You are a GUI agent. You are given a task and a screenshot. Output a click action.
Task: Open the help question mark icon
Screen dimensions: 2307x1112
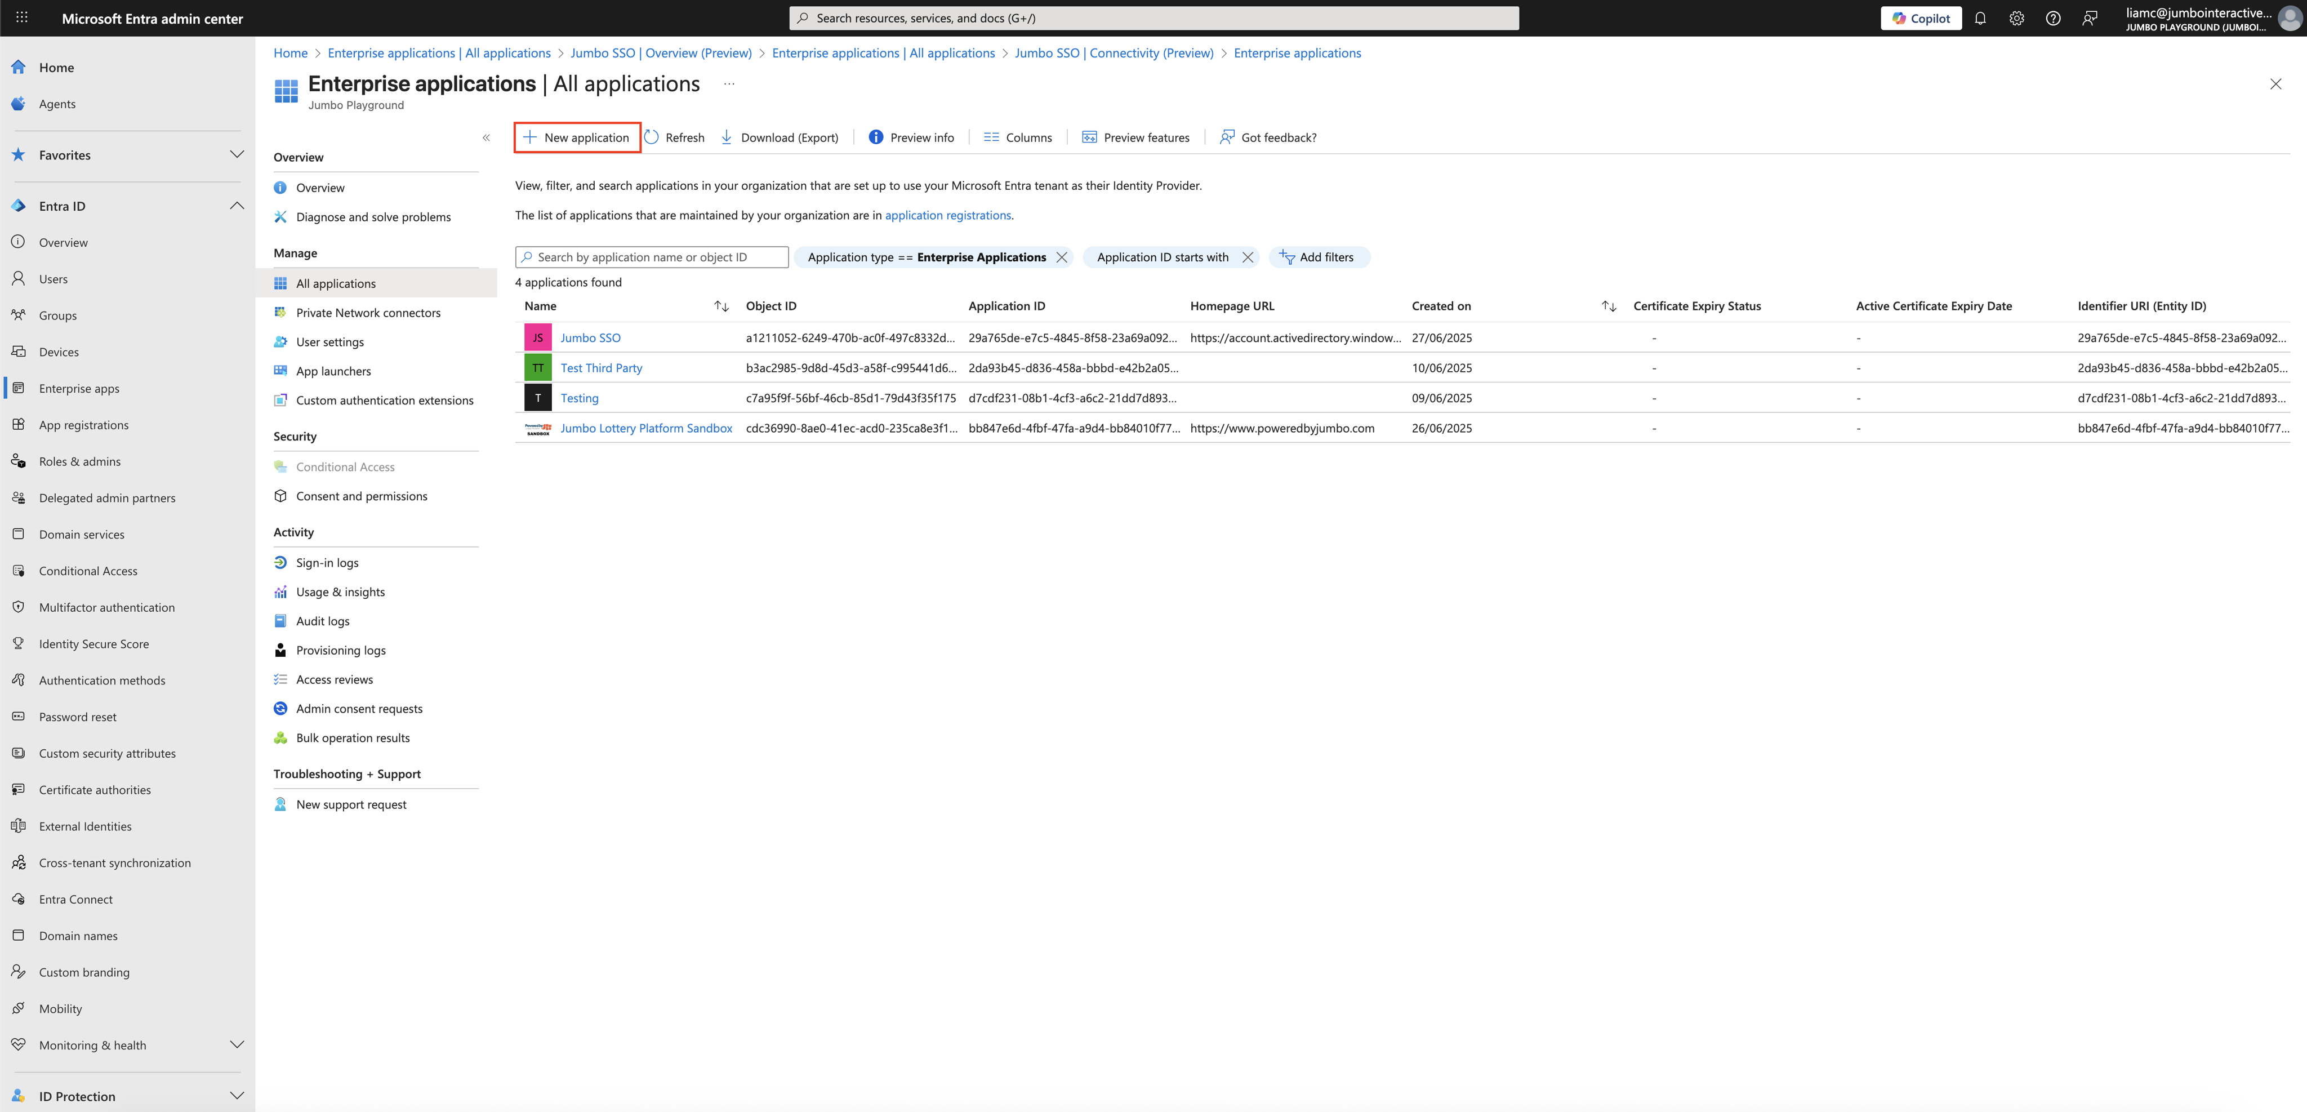2054,18
